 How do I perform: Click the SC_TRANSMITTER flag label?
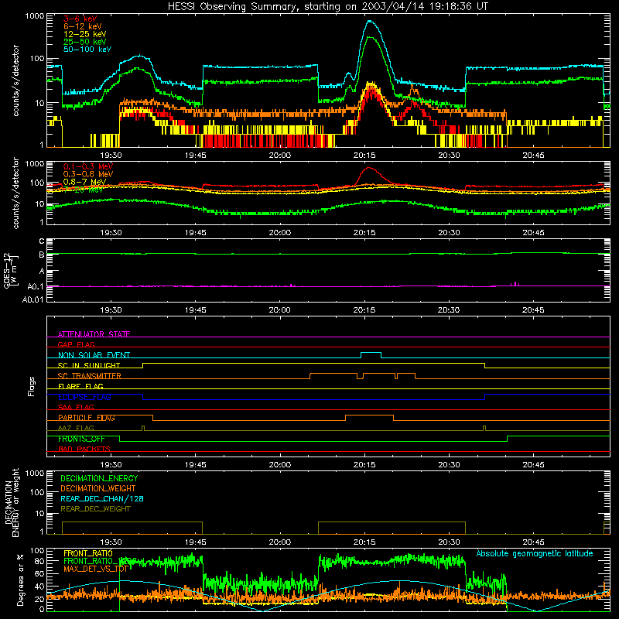click(x=90, y=376)
